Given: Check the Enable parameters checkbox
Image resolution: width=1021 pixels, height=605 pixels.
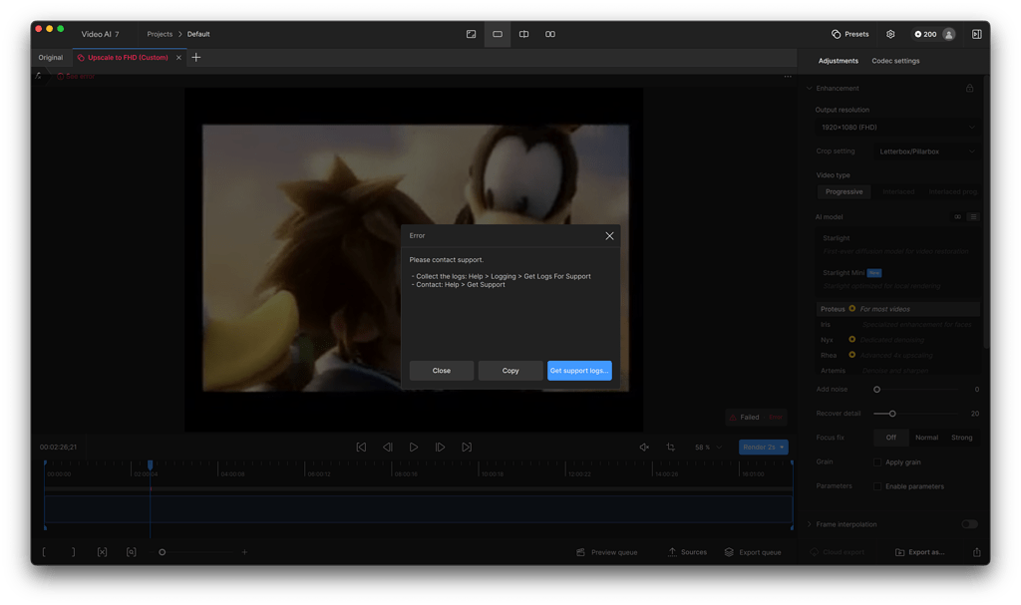Looking at the screenshot, I should 877,486.
